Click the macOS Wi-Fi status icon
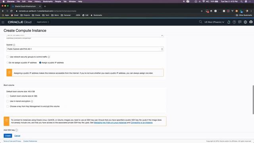The image size is (254, 143). click(x=204, y=2)
